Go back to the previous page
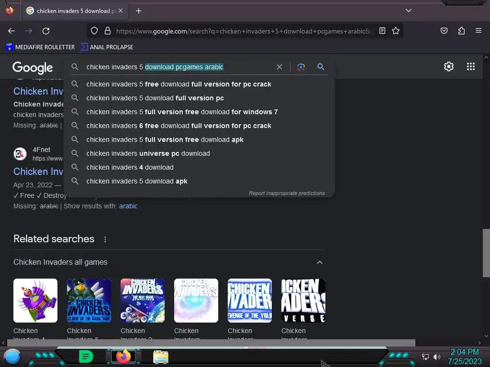Screen dimensions: 490x367 coord(11,31)
